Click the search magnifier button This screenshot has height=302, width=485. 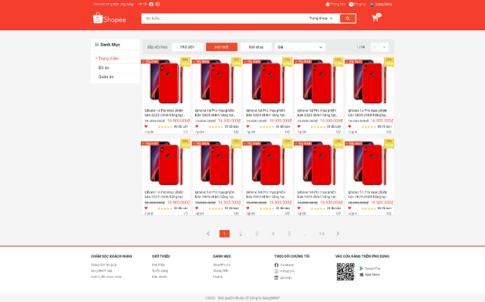(348, 18)
